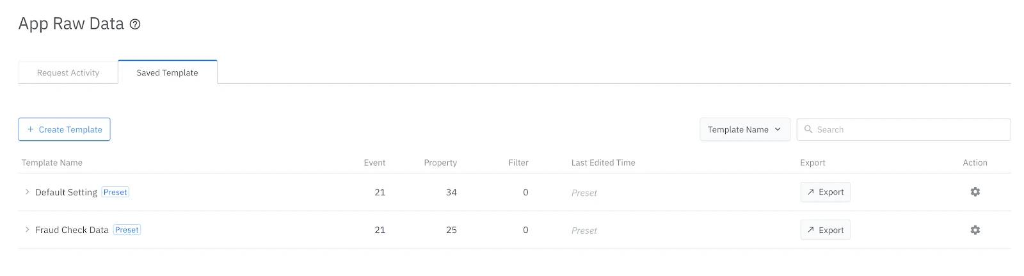Click the magnifier icon in the search box
This screenshot has height=276, width=1024.
coord(808,129)
